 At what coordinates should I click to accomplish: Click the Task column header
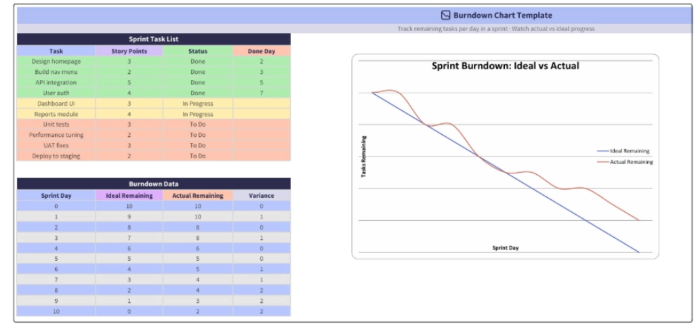pyautogui.click(x=56, y=51)
